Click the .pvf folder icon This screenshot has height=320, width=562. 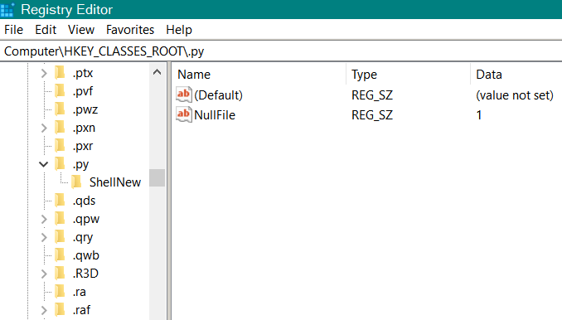pos(60,91)
